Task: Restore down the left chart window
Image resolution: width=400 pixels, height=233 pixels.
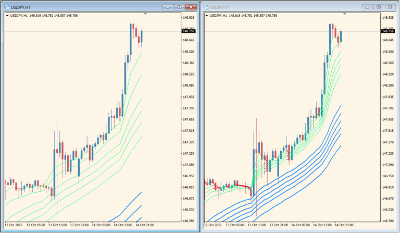Action: (179, 7)
